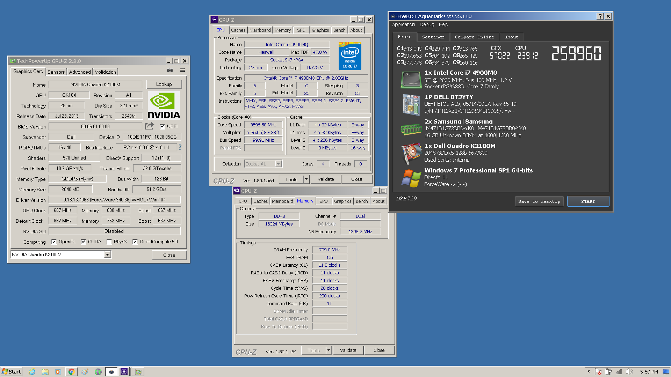Image resolution: width=671 pixels, height=377 pixels.
Task: Click the green globe icon in taskbar
Action: pyautogui.click(x=98, y=372)
